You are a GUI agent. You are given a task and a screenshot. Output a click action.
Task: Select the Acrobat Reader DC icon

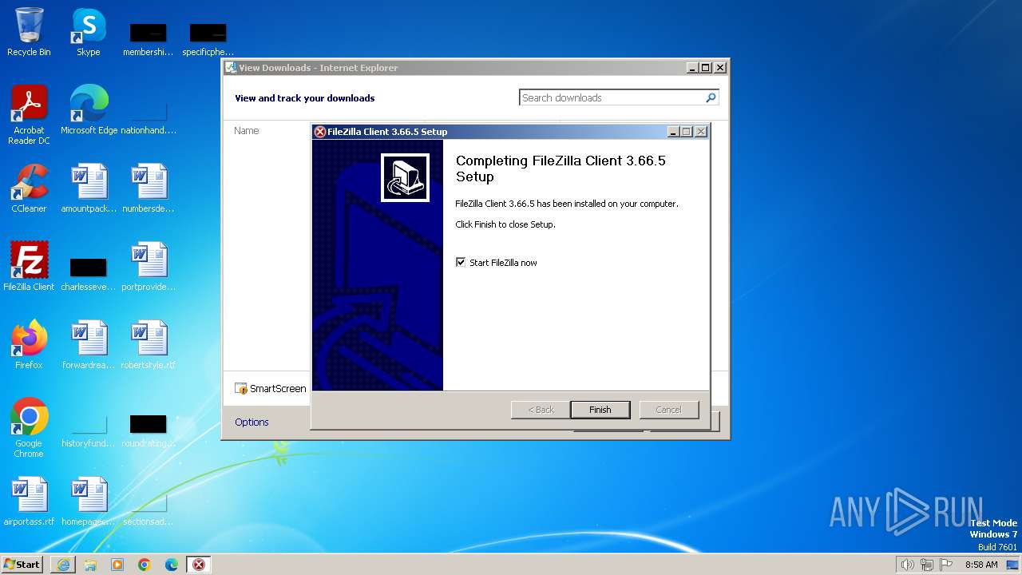(29, 115)
